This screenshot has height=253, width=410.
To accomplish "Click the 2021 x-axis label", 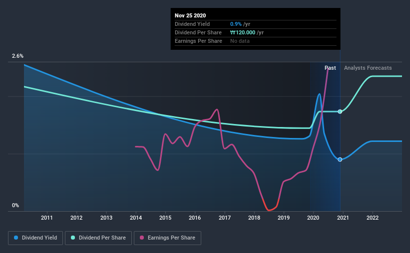I will [343, 218].
